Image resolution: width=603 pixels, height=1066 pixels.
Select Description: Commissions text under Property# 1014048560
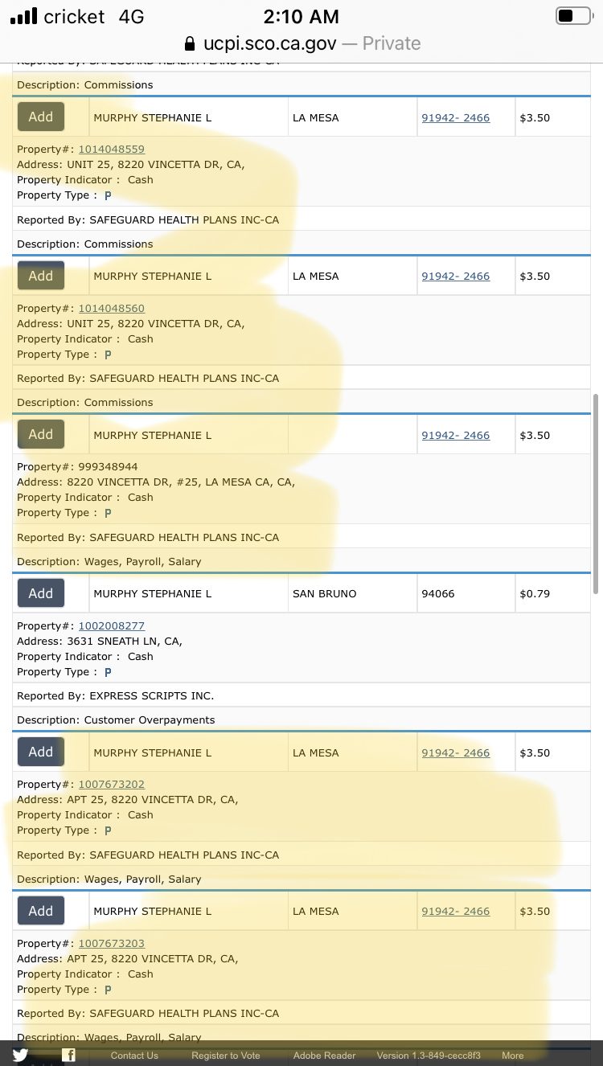[x=85, y=403]
